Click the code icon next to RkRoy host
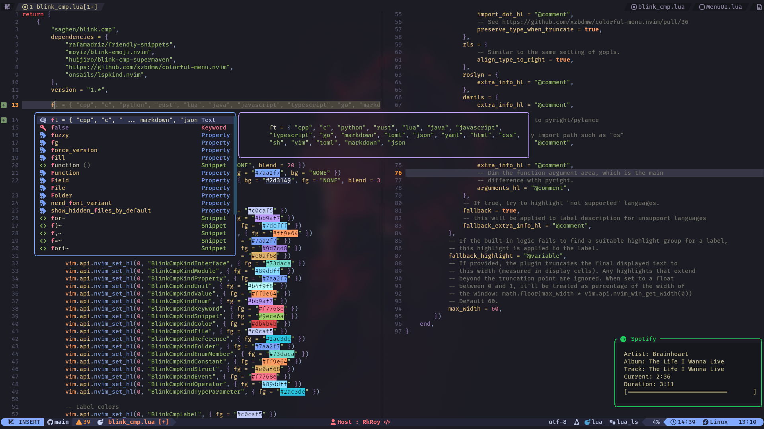Viewport: 764px width, 429px height. pyautogui.click(x=387, y=422)
